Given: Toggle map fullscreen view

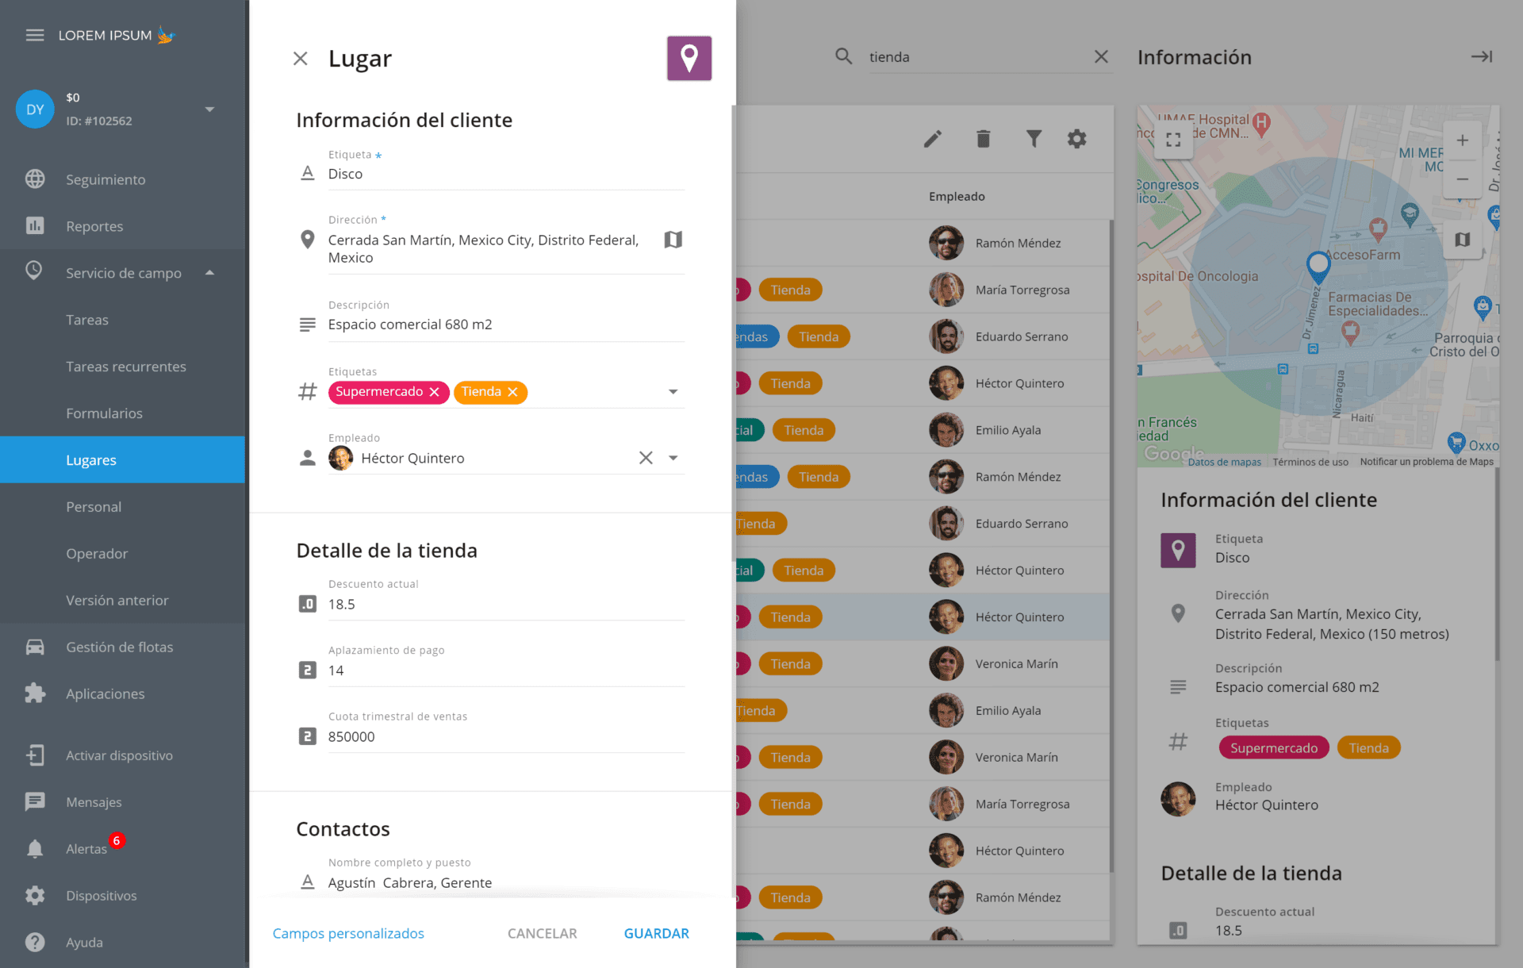Looking at the screenshot, I should point(1173,140).
